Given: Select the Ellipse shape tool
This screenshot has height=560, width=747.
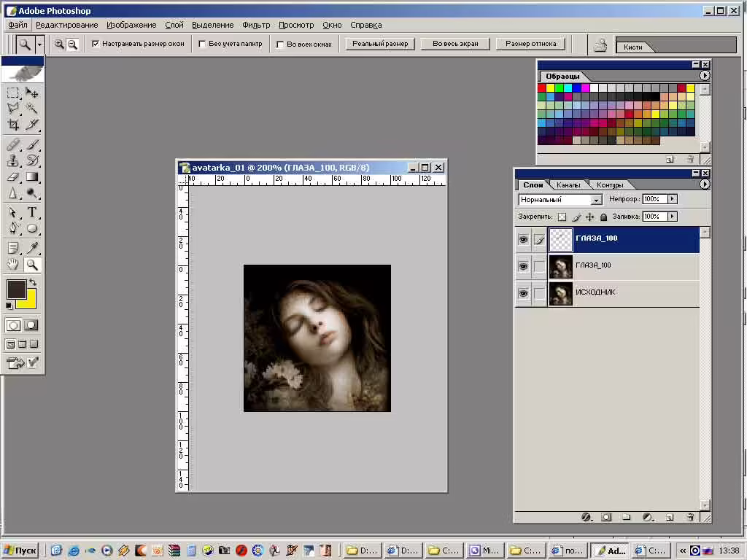Looking at the screenshot, I should pos(32,228).
